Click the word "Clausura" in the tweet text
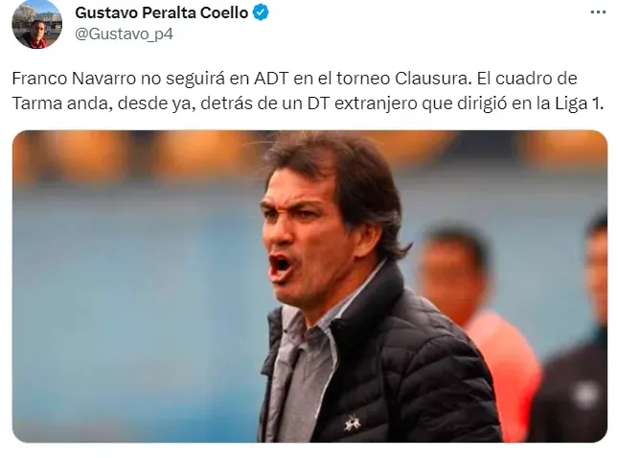Viewport: 618px width, 458px height. click(x=433, y=79)
